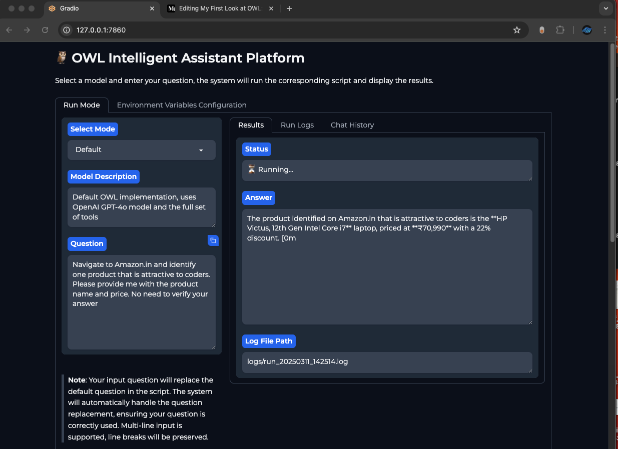Click the Log File Path field

387,362
